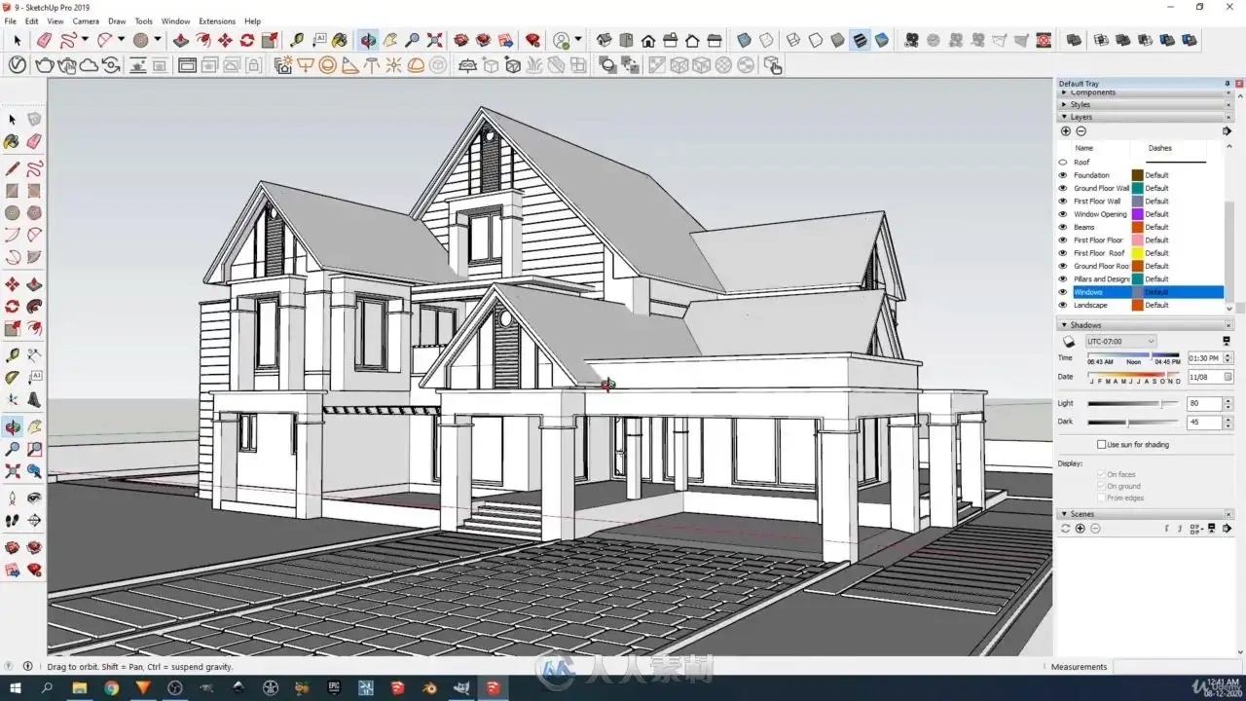Image resolution: width=1246 pixels, height=701 pixels.
Task: Select the Paint Bucket tool in top toolbar
Action: pyautogui.click(x=339, y=40)
